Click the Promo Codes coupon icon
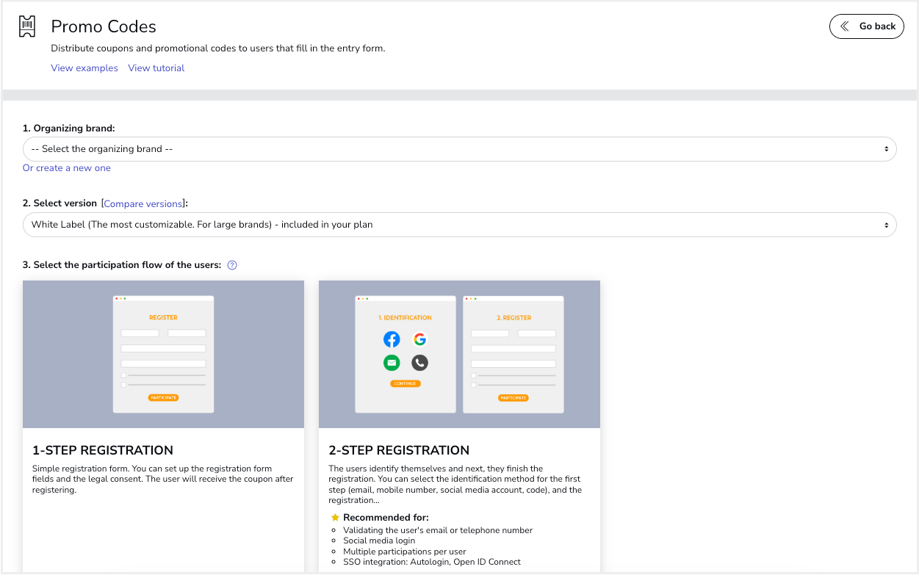This screenshot has width=919, height=575. click(x=27, y=26)
